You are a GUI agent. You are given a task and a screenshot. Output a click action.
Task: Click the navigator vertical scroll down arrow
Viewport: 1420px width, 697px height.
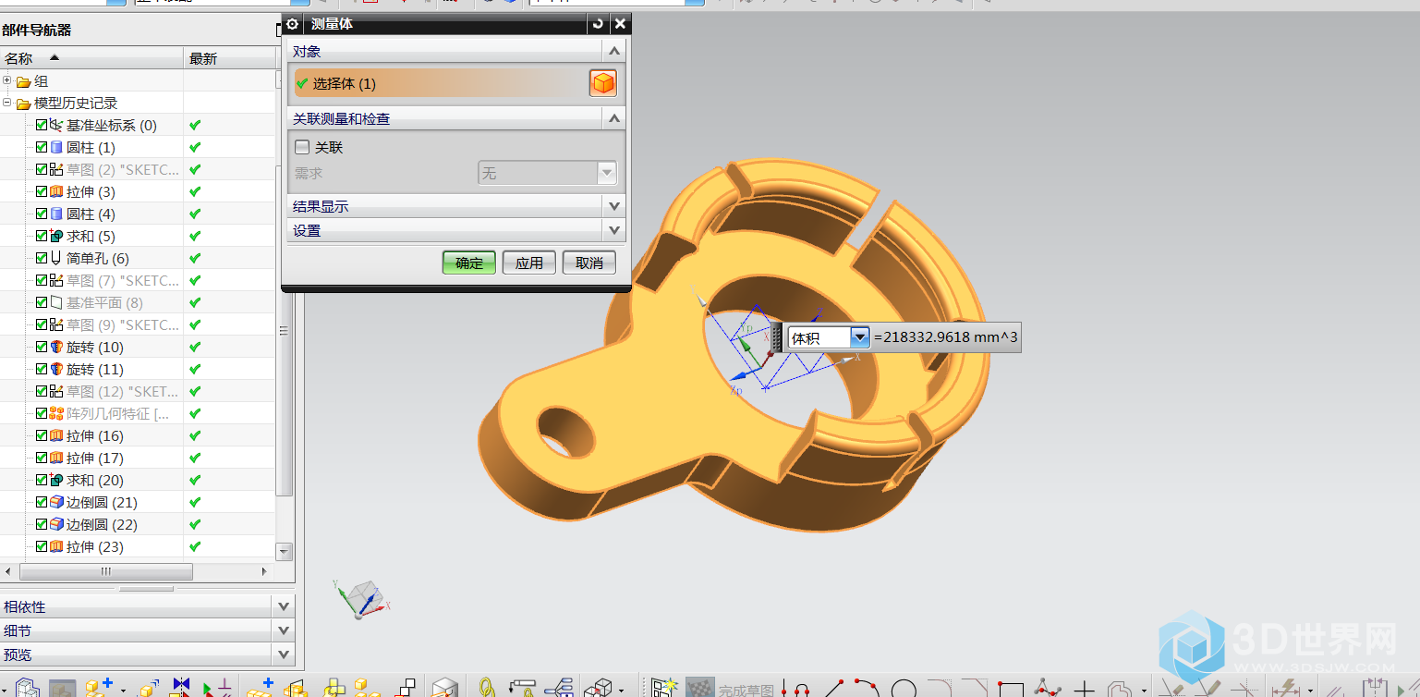[285, 551]
